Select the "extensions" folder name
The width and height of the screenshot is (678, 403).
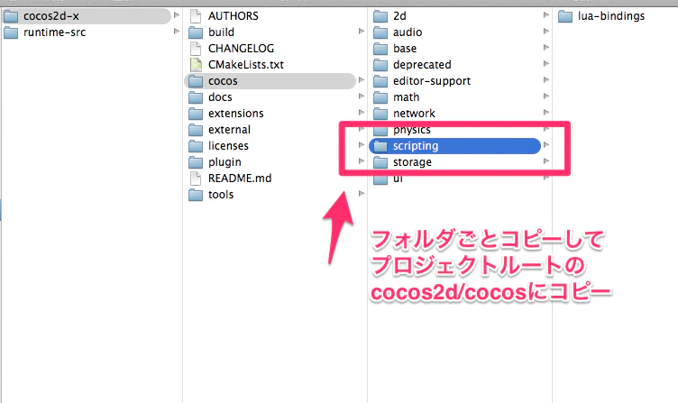point(235,114)
